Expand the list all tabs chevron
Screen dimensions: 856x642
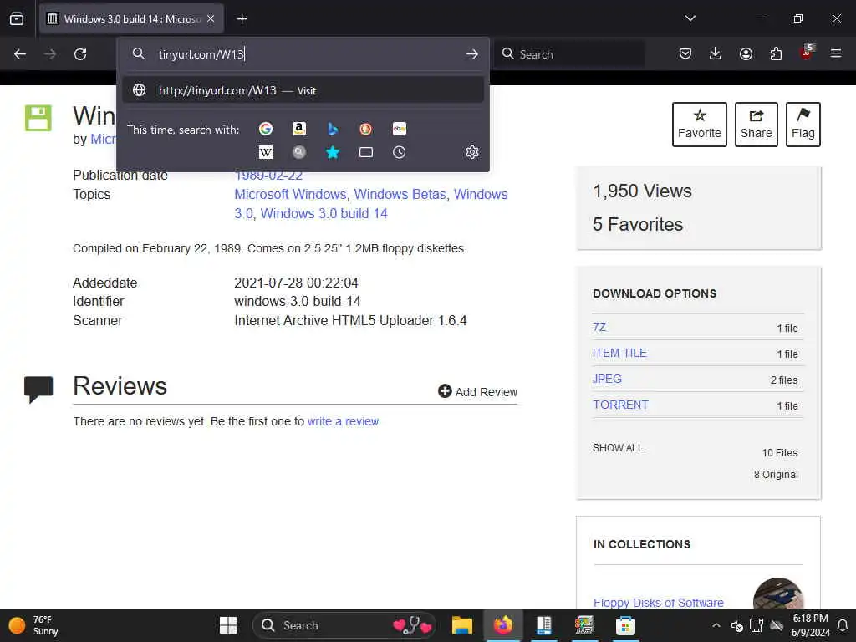pos(690,18)
